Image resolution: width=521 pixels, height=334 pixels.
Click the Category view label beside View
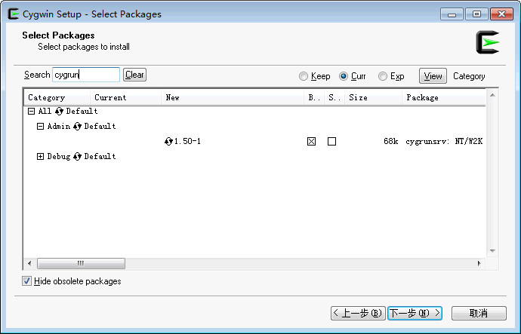click(469, 76)
